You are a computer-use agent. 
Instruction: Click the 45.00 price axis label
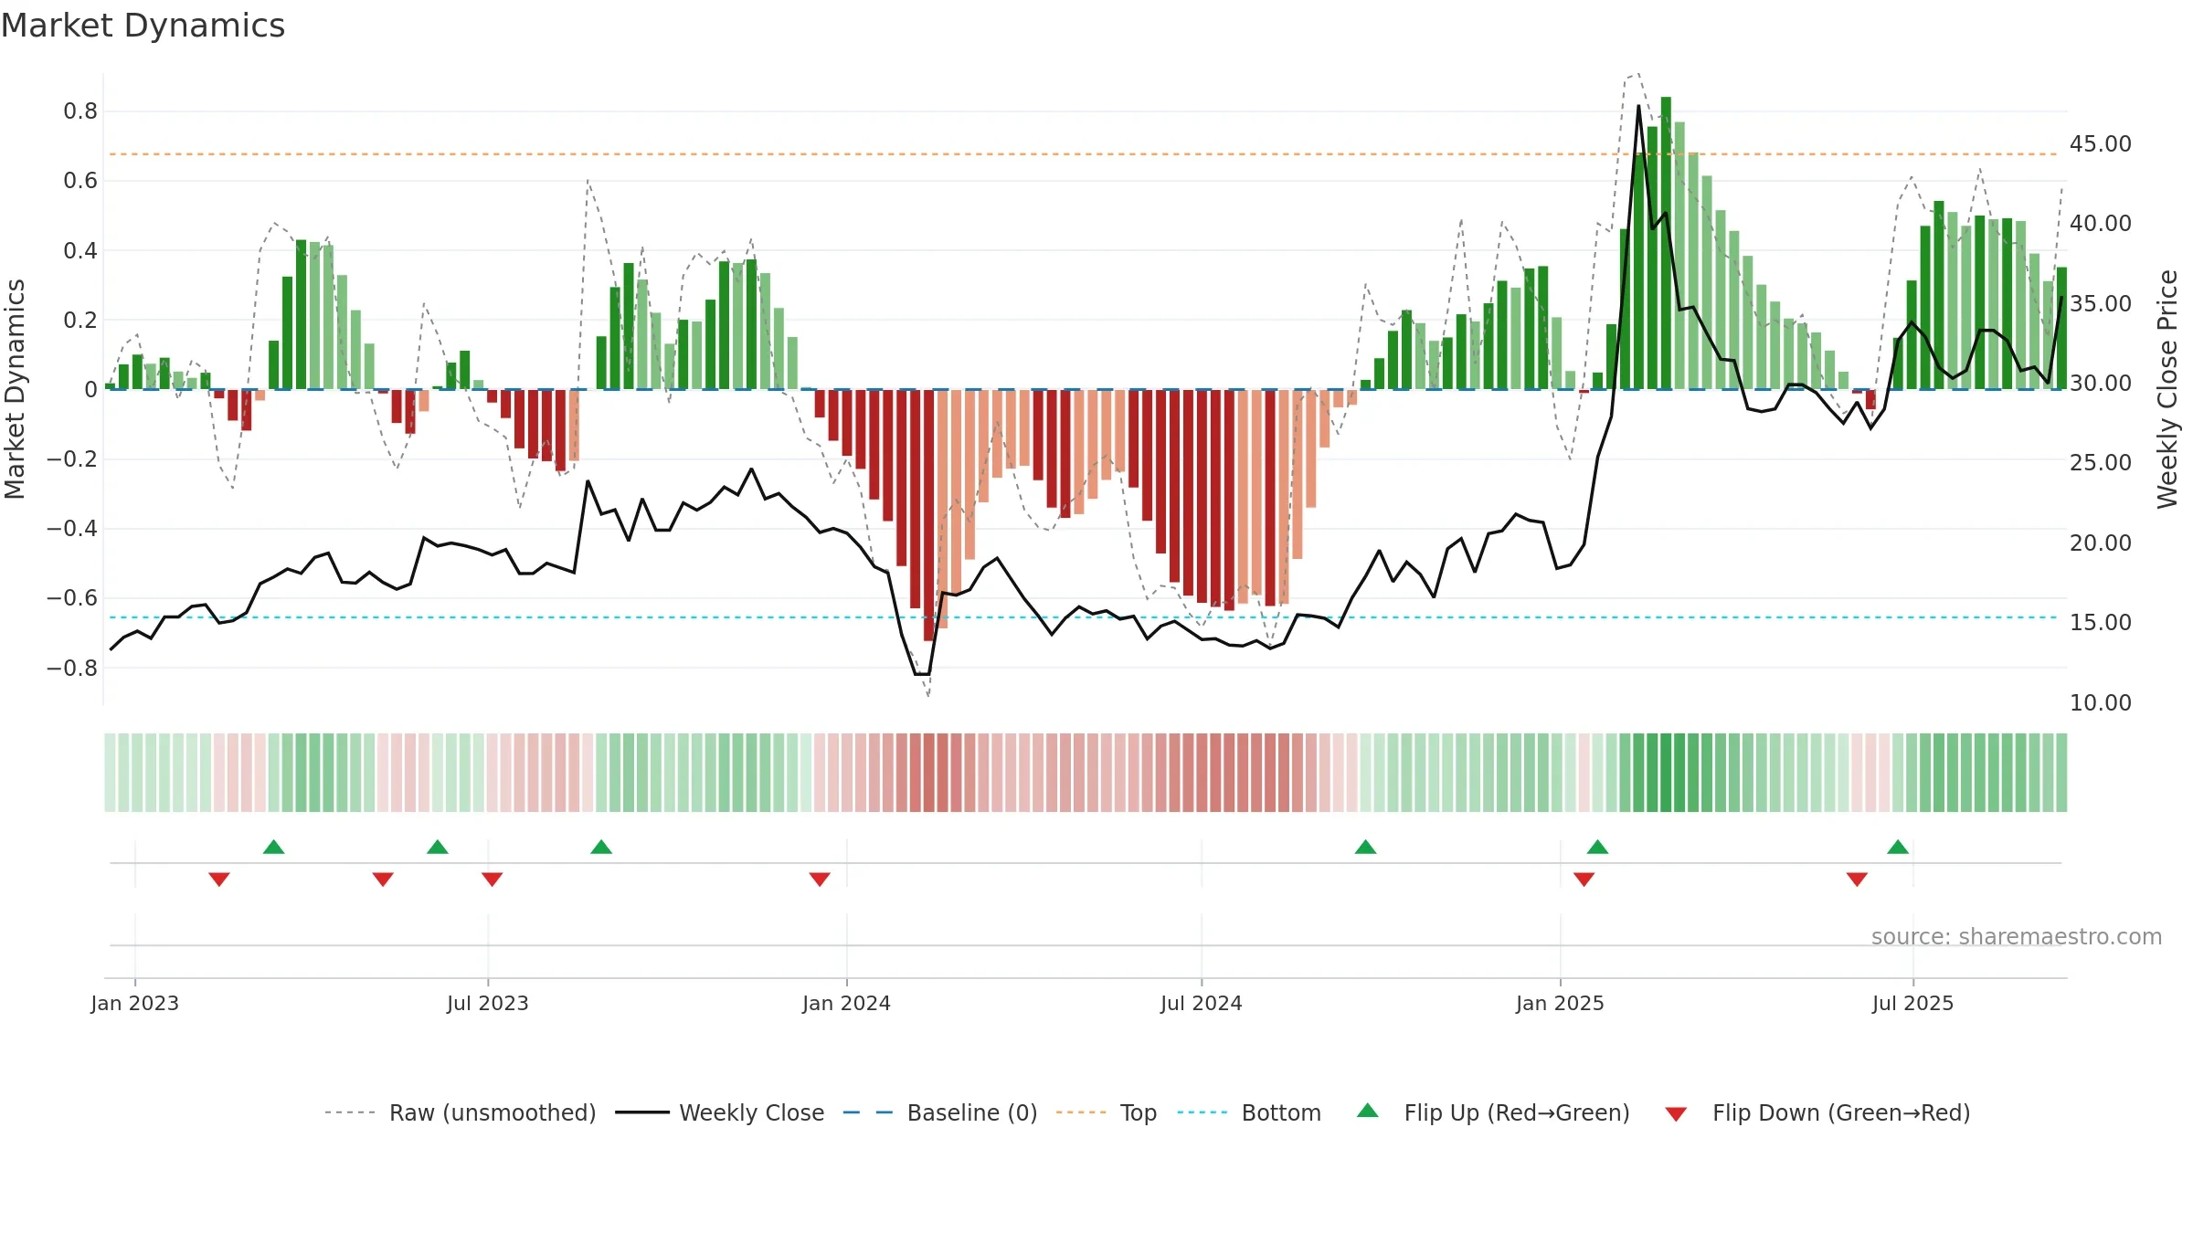pos(2100,143)
